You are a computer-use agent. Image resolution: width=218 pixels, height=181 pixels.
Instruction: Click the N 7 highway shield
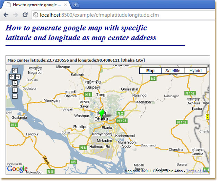(14, 125)
